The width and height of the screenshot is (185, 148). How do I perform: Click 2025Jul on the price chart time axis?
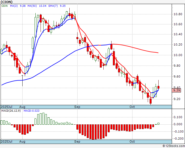click(x=6, y=107)
